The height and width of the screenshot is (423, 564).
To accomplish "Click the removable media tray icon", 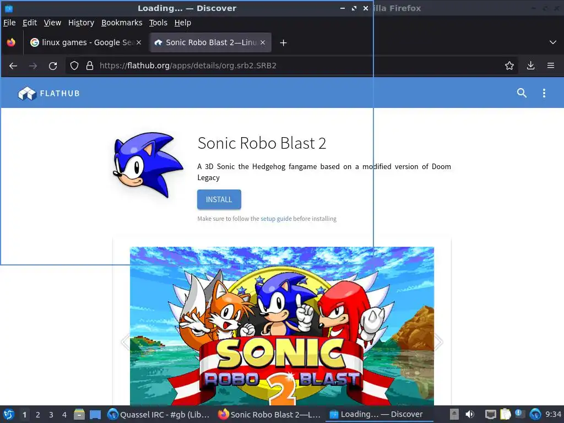I will [x=454, y=414].
